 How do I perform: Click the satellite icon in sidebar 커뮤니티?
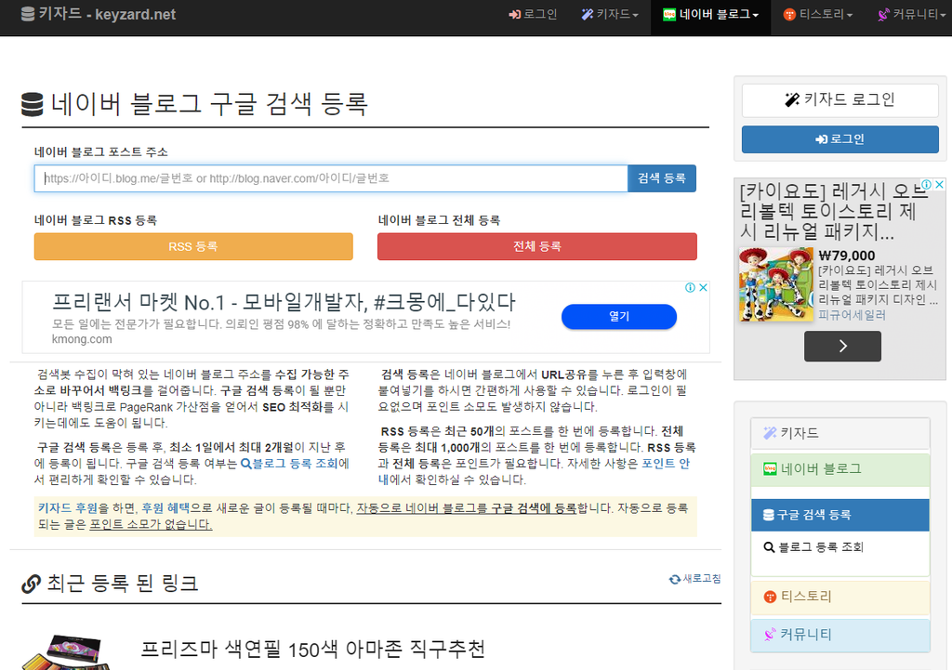[x=770, y=635]
